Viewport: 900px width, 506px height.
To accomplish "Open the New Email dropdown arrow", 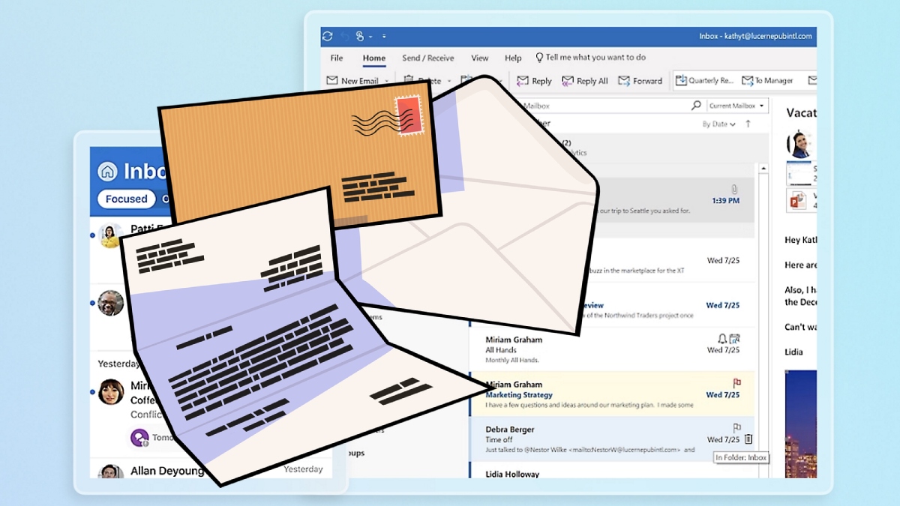I will click(387, 81).
